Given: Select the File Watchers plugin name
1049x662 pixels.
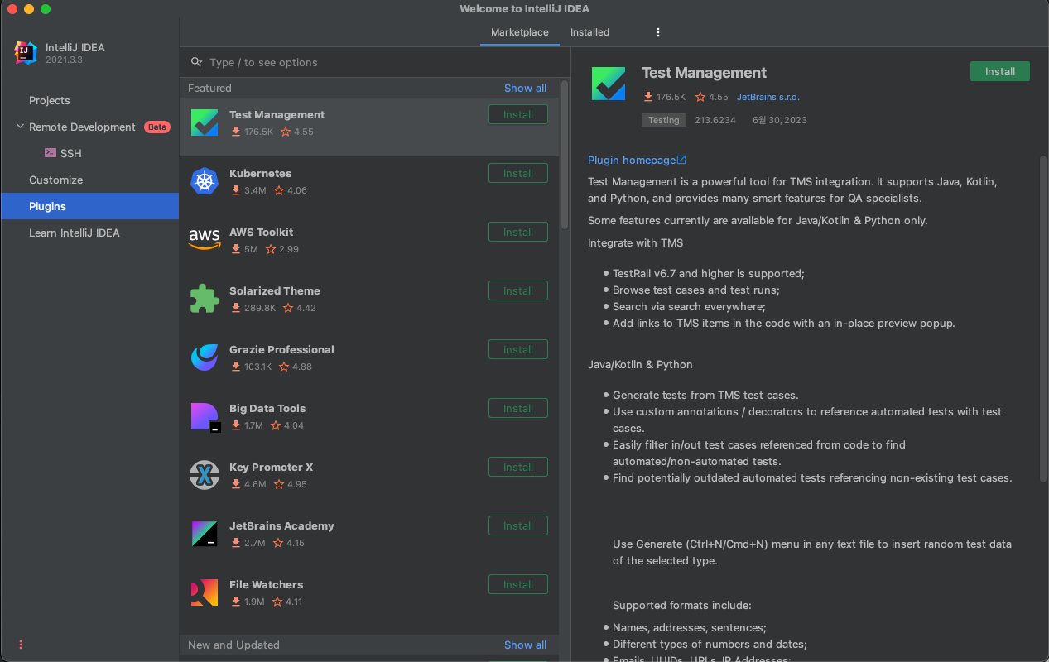Looking at the screenshot, I should pos(266,584).
